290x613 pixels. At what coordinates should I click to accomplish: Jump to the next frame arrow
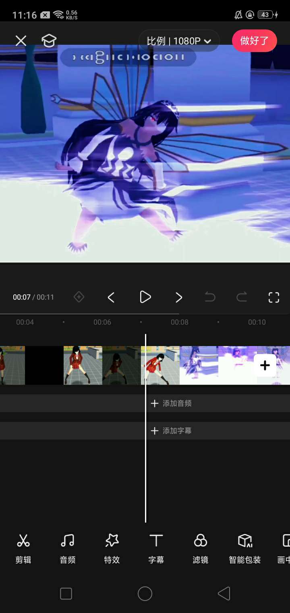click(x=179, y=298)
